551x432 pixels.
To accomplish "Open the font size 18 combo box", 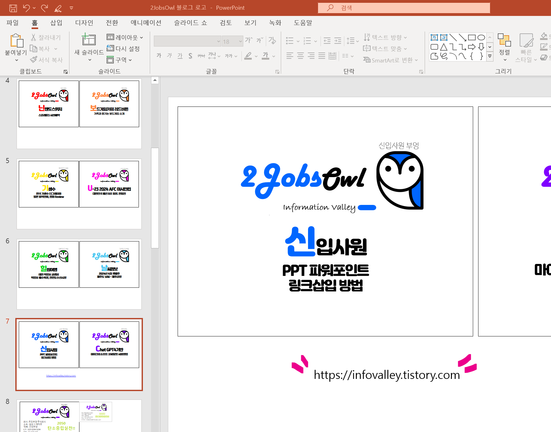I will coord(232,41).
